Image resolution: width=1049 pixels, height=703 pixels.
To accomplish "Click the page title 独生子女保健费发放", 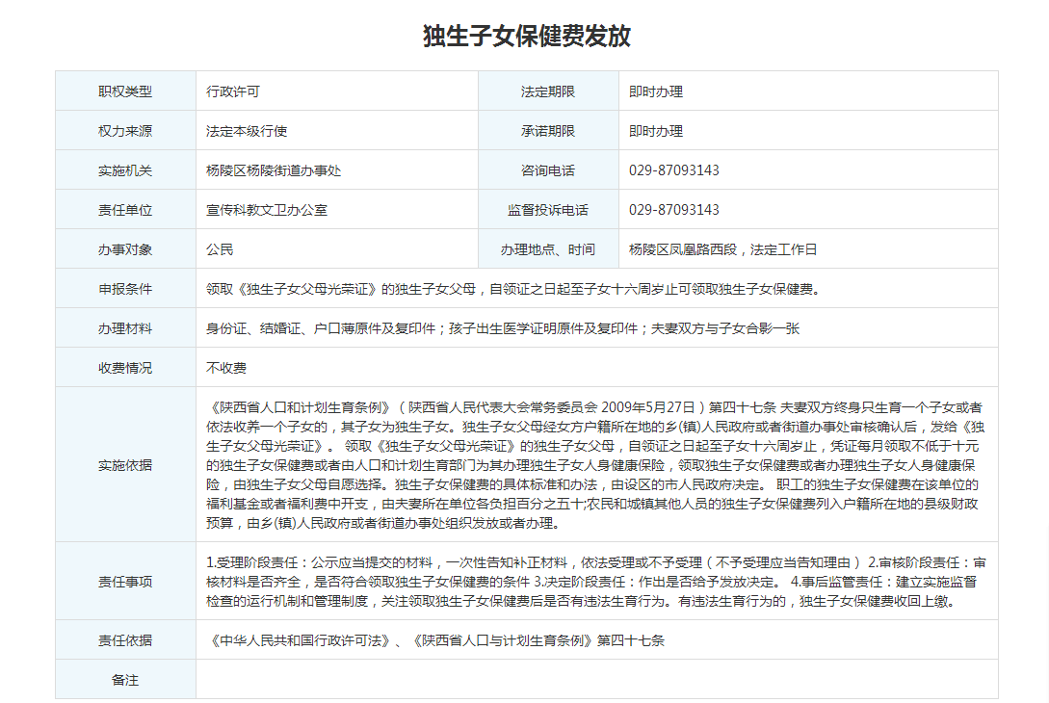I will 527,37.
